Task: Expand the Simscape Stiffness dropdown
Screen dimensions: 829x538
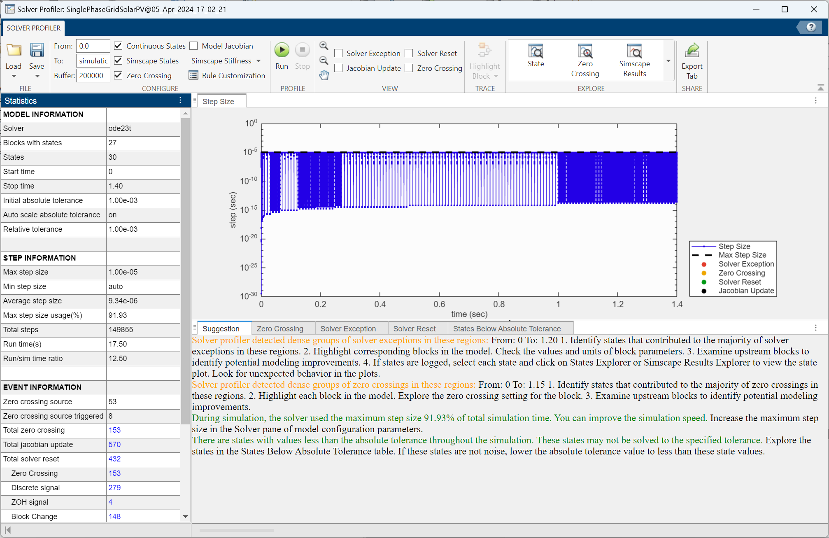Action: point(258,61)
